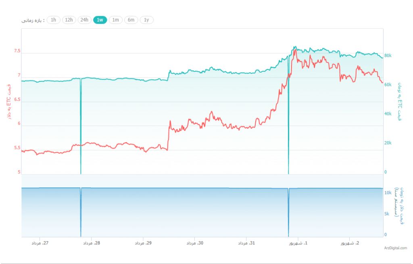Choose the 24h time range

coord(84,20)
